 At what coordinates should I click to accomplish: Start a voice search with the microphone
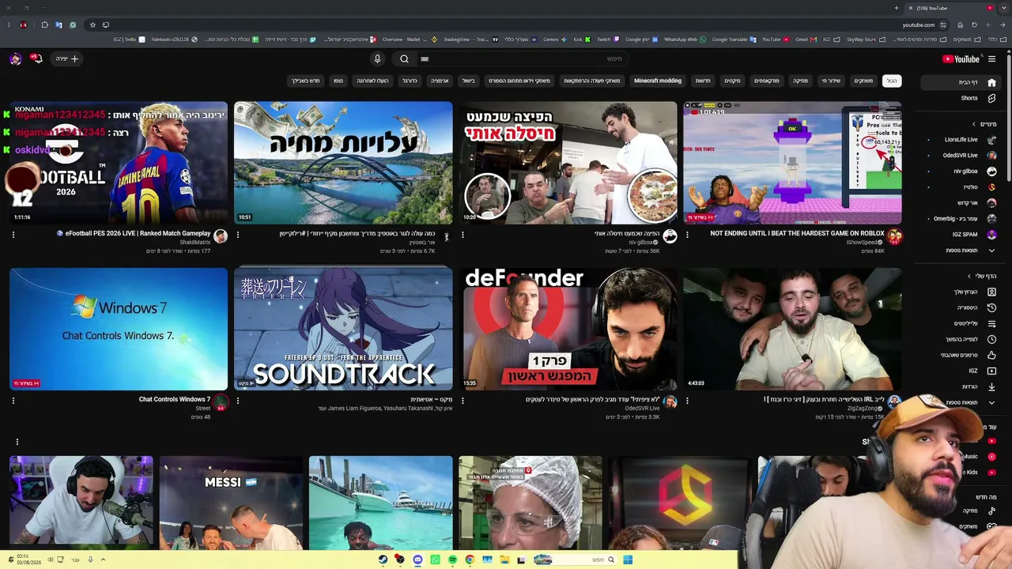377,58
